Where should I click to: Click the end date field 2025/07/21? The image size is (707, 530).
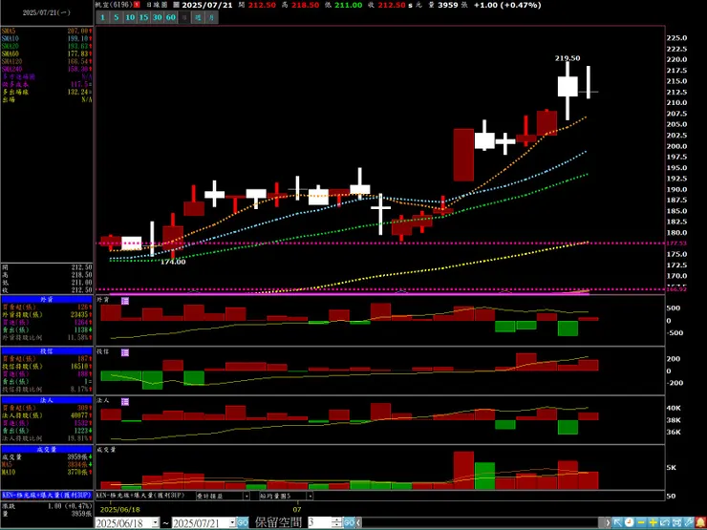201,522
